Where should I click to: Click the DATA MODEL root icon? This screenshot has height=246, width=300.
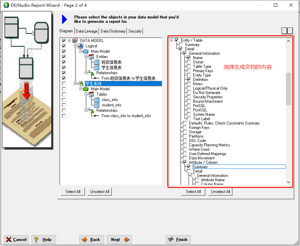75,40
